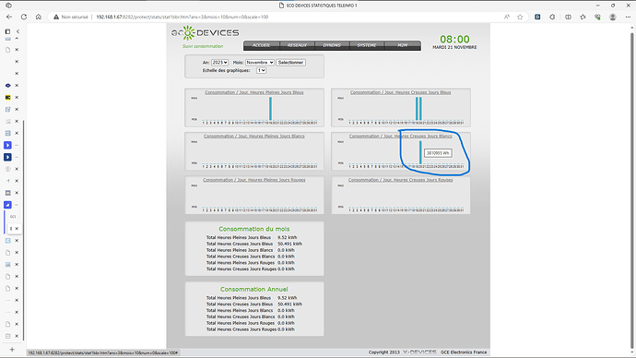Add a new tab with plus icon
636x358 pixels.
tap(12, 350)
